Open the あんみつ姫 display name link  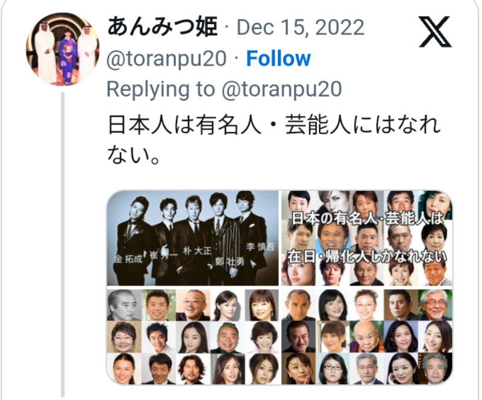click(x=163, y=27)
